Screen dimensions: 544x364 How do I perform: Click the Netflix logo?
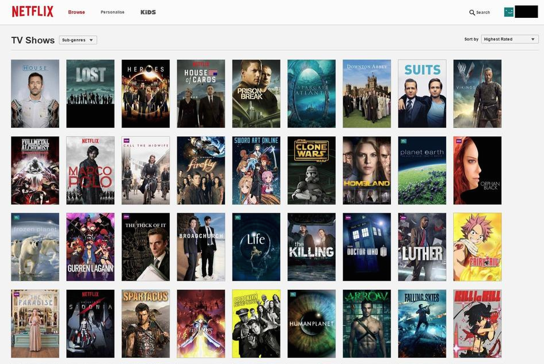tap(33, 12)
